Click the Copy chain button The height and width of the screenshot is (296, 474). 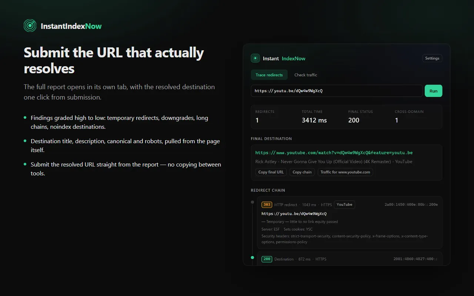(x=302, y=172)
